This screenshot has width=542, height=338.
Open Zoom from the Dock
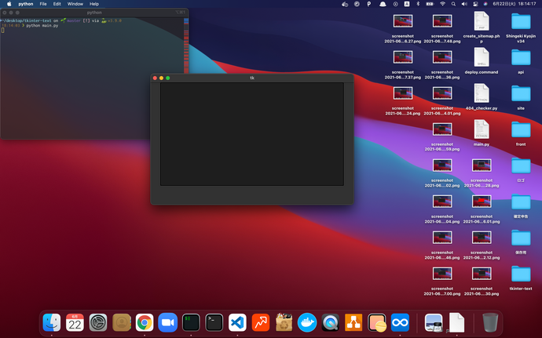[x=167, y=322]
